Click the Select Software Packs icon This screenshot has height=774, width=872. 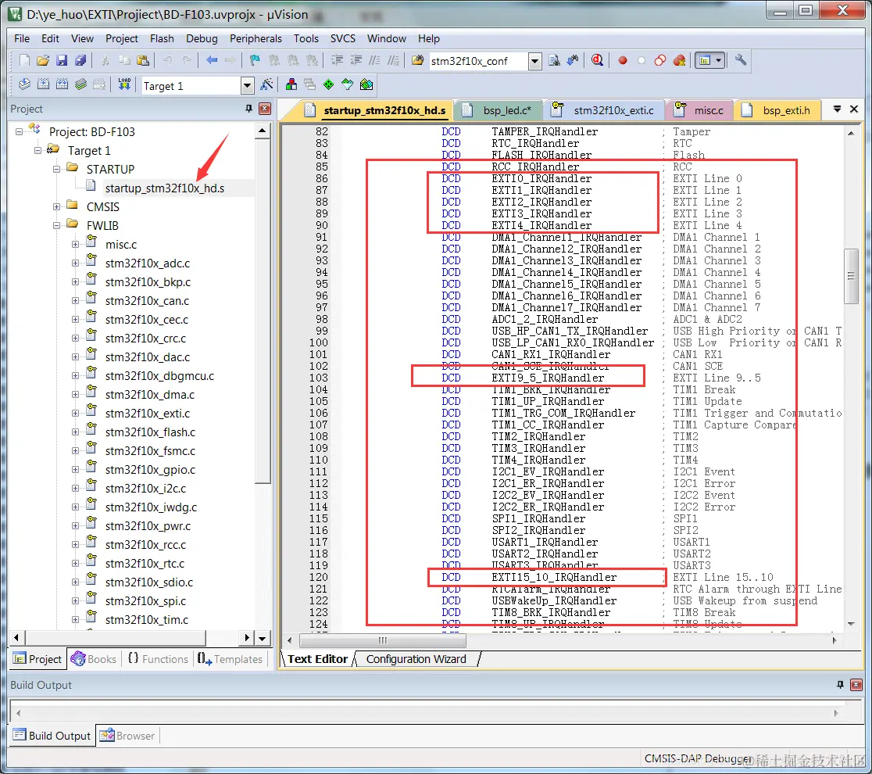pos(348,84)
